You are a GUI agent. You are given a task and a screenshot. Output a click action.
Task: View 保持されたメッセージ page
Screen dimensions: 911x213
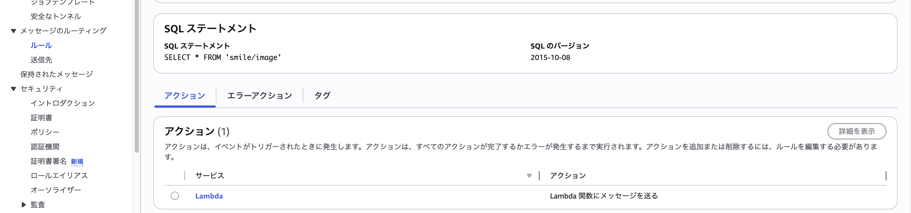[x=56, y=74]
